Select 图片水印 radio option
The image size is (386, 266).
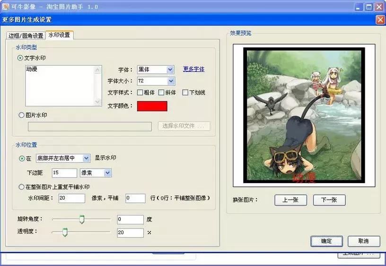(x=21, y=115)
